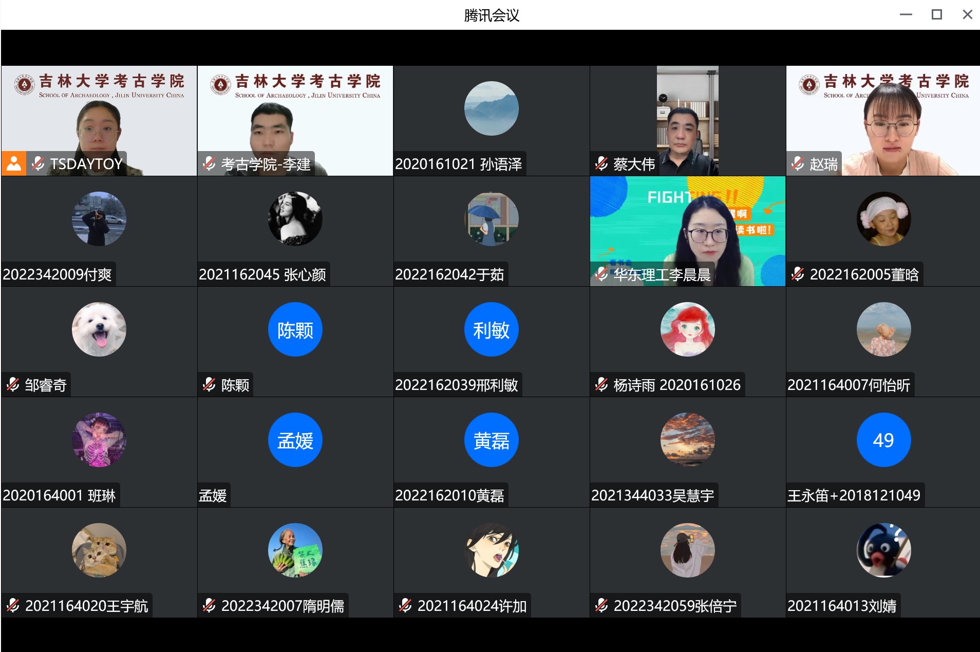Maximize the 腾讯会议 window
This screenshot has height=652, width=980.
[936, 15]
